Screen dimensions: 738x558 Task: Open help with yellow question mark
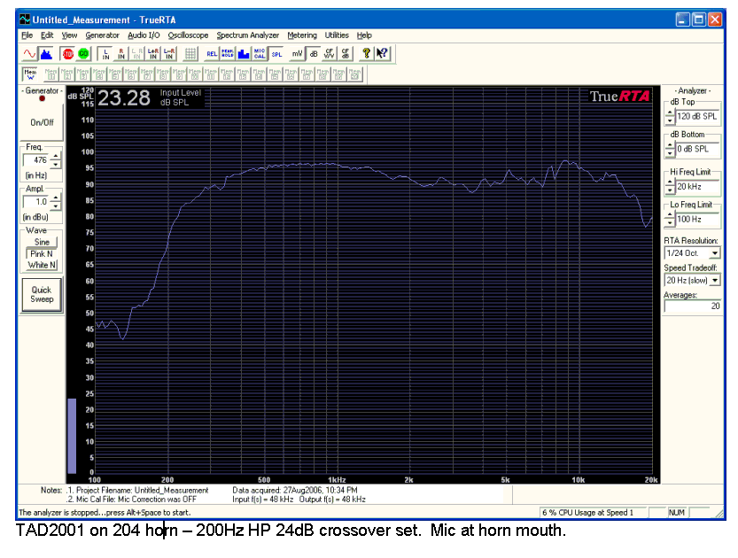366,54
